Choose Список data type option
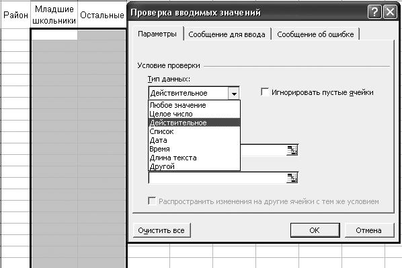Screen dimensions: 402x268 coord(194,131)
